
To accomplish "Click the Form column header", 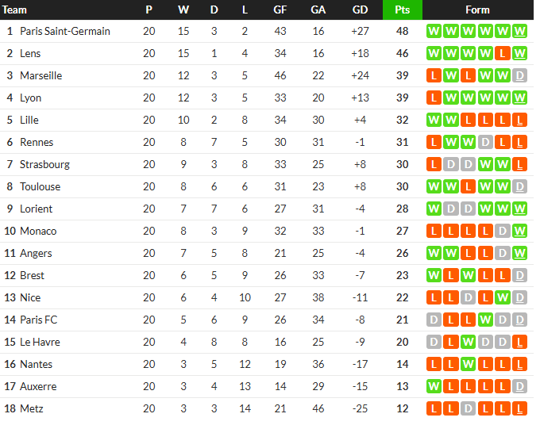I will (477, 10).
